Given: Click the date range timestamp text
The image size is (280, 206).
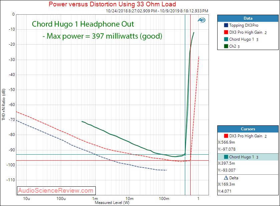Looking at the screenshot, I should tap(157, 11).
